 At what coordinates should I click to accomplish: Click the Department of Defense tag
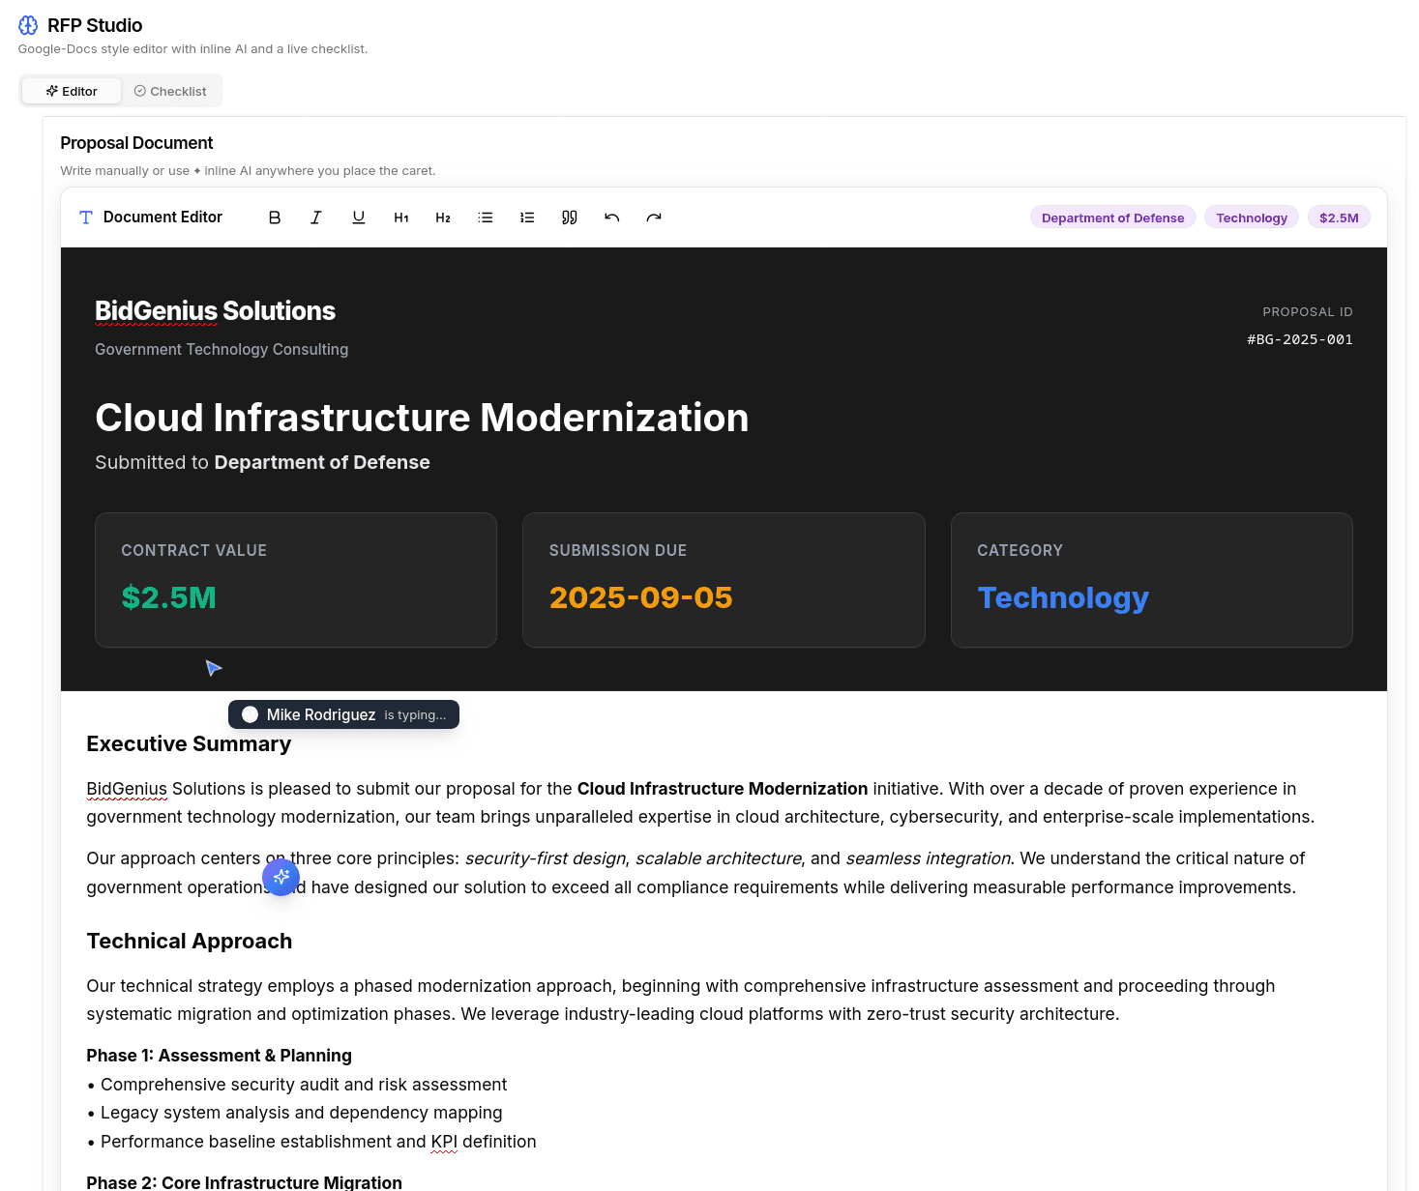pyautogui.click(x=1112, y=218)
